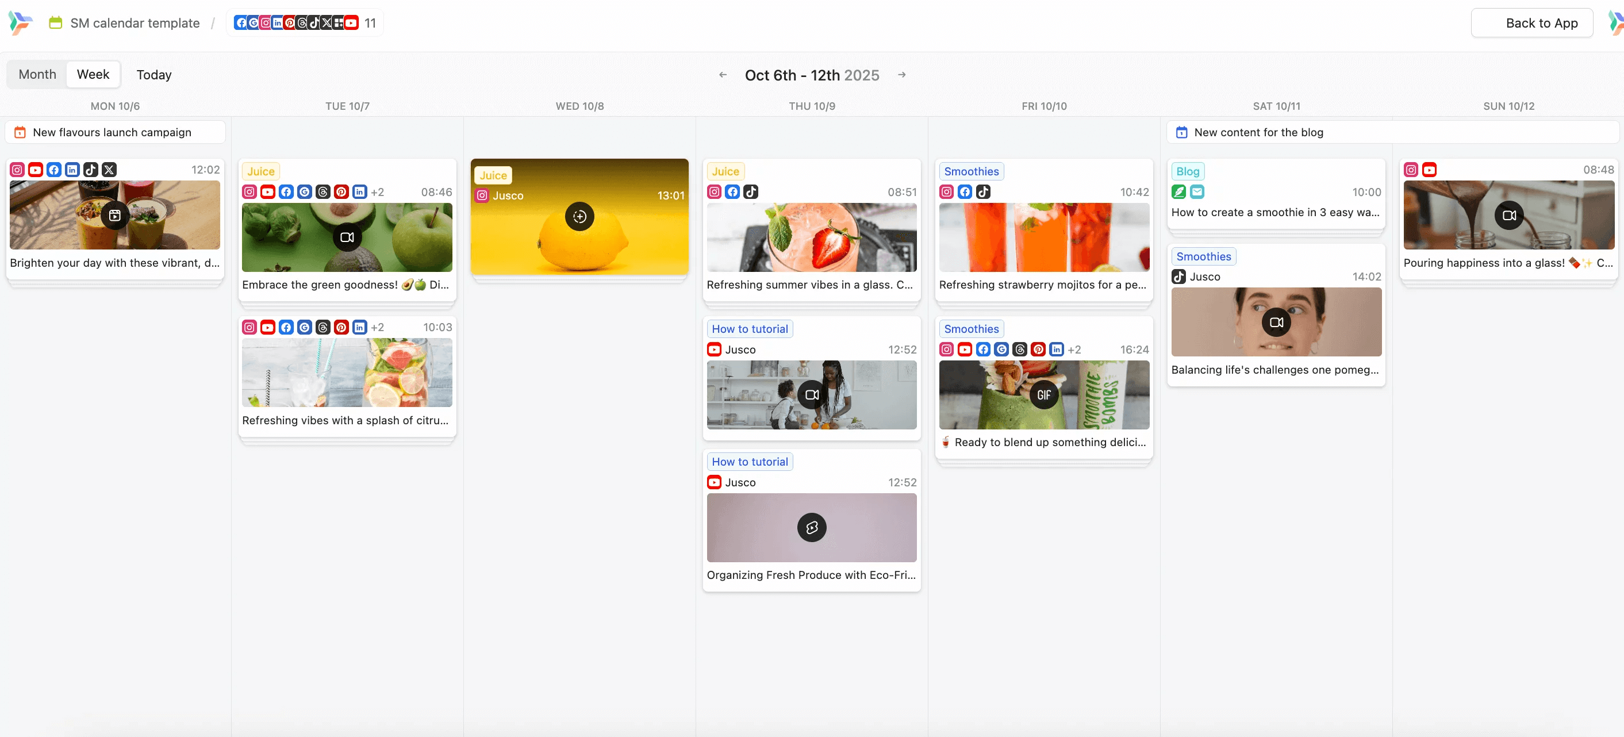Switch to the Week view
This screenshot has height=737, width=1624.
93,74
